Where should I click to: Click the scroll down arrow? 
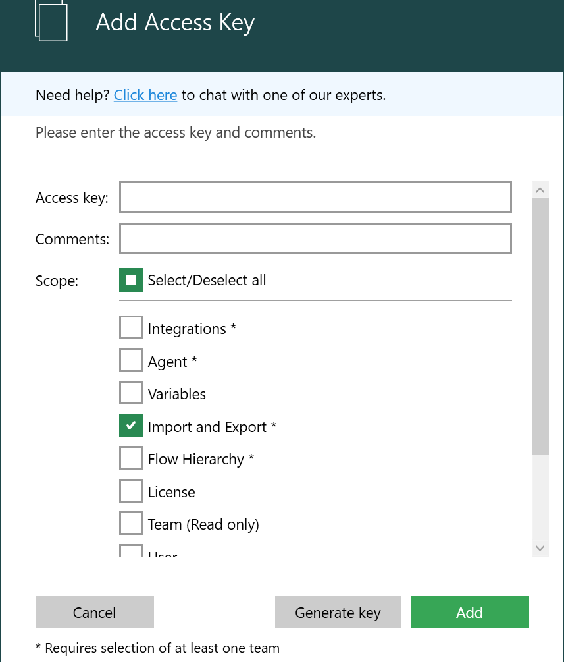pyautogui.click(x=540, y=549)
